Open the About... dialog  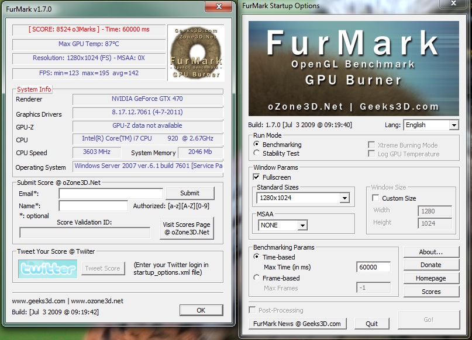[x=431, y=252]
